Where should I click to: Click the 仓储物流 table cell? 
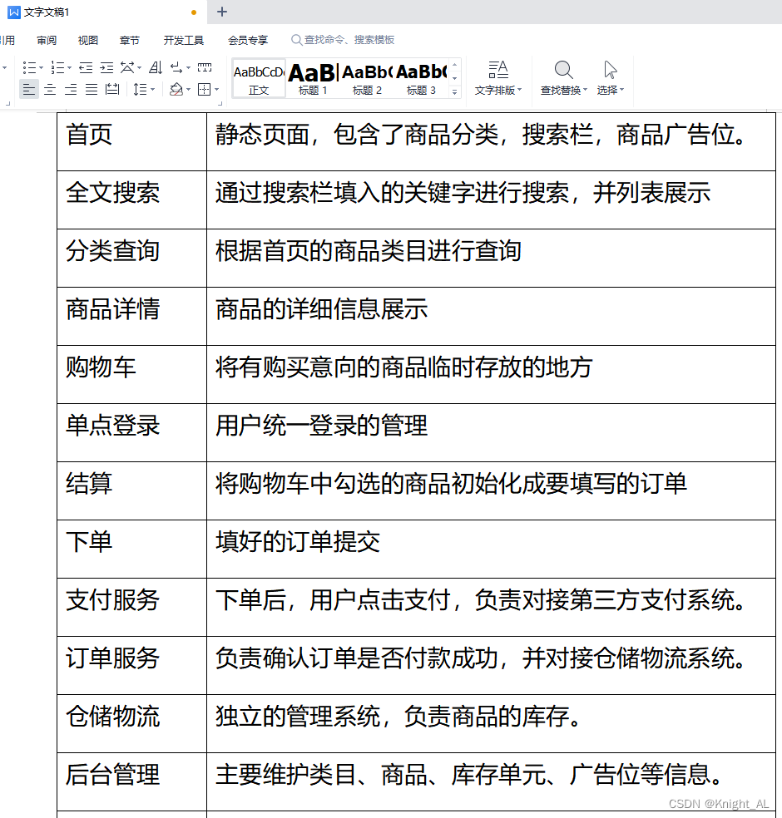131,723
